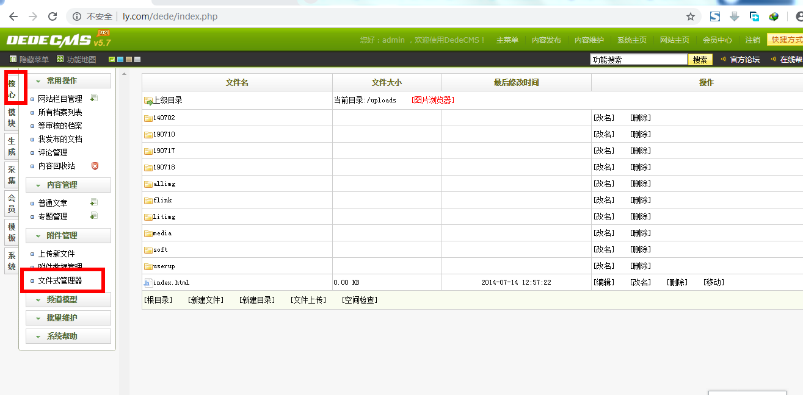This screenshot has height=395, width=803.
Task: Switch to the 模块 side tab
Action: click(12, 118)
